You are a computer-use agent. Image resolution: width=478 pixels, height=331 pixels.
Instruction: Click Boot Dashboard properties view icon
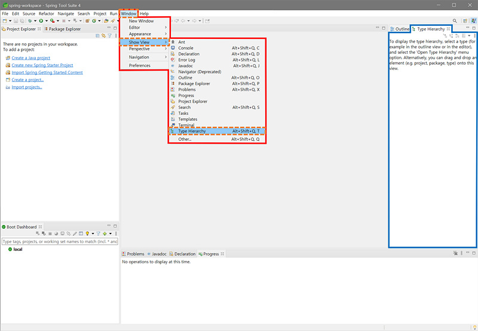[81, 233]
